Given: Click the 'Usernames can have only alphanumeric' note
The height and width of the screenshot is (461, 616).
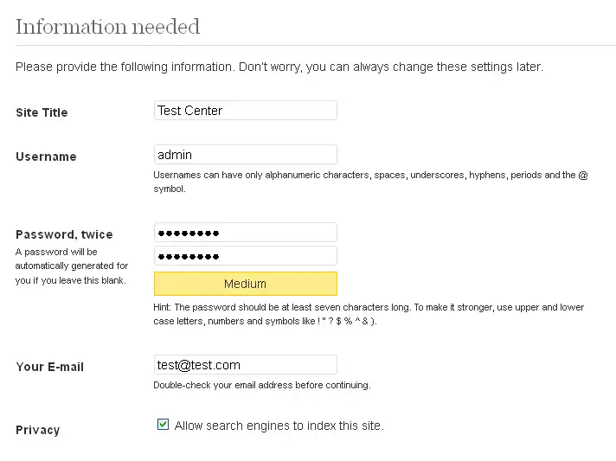Looking at the screenshot, I should (370, 182).
